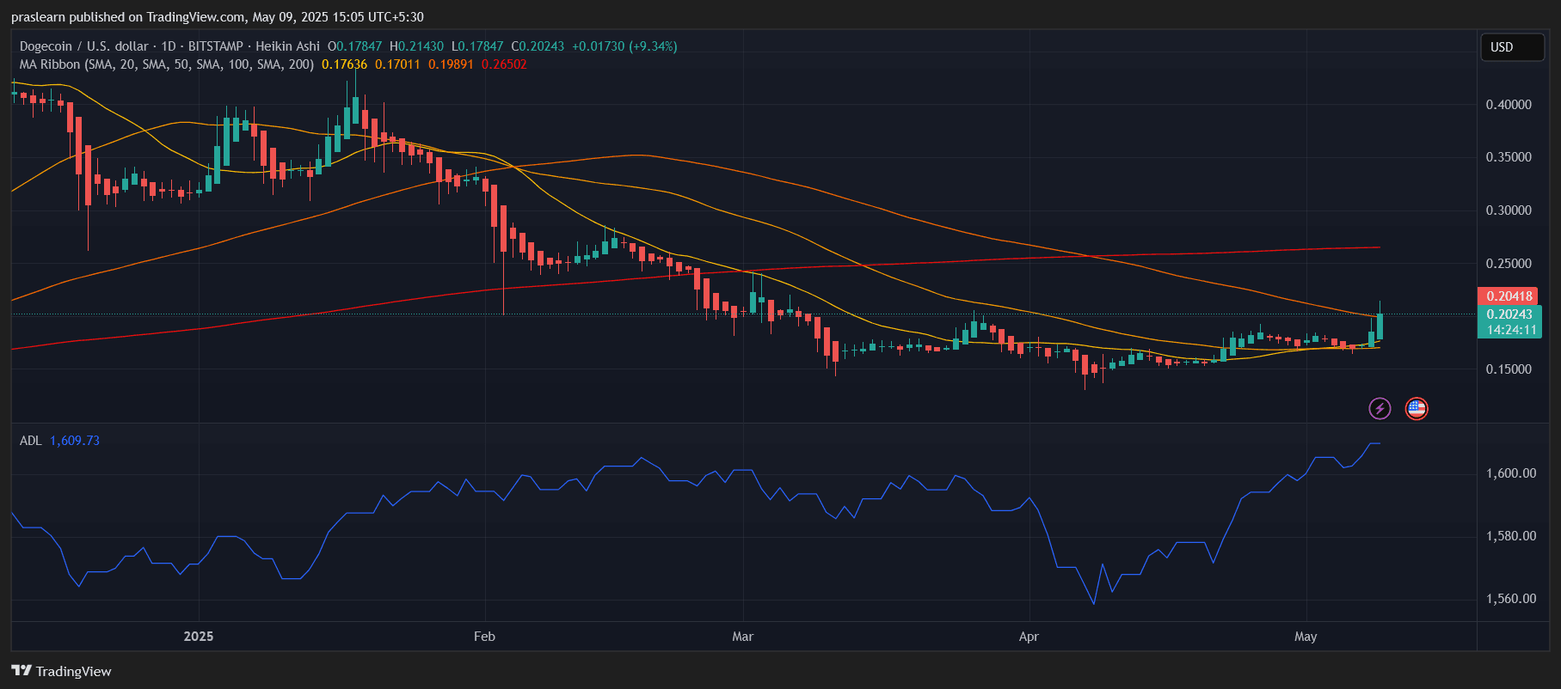
Task: Click the 2025 label on time axis
Action: (199, 637)
